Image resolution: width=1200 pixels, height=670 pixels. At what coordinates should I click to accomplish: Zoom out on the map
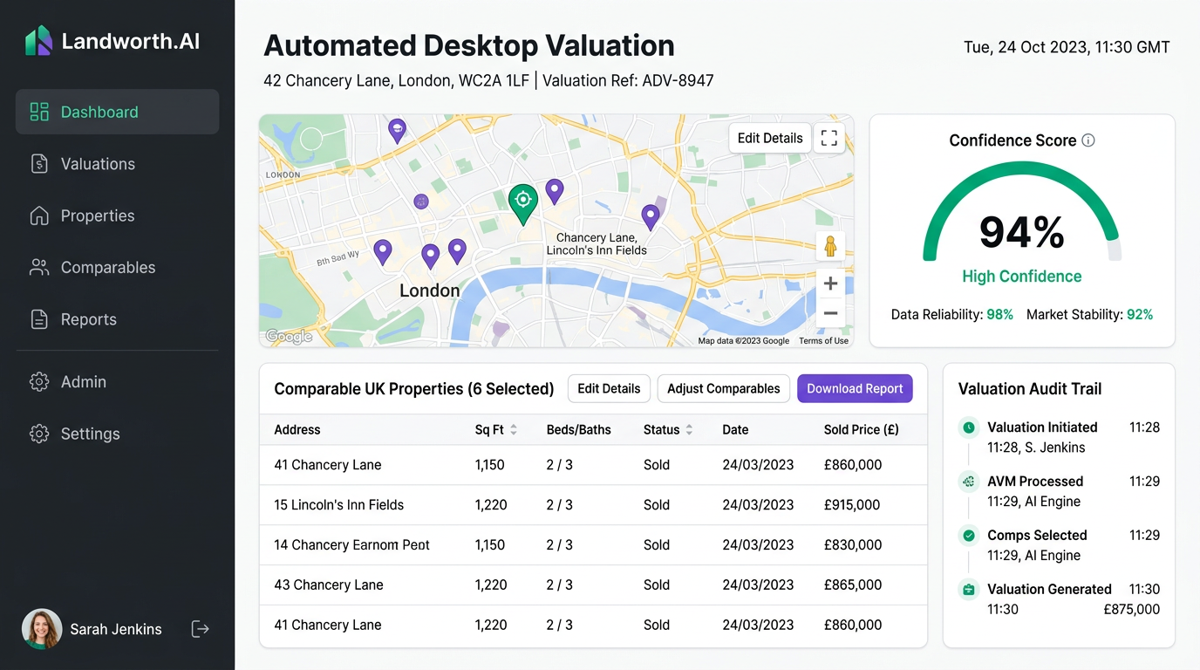829,313
